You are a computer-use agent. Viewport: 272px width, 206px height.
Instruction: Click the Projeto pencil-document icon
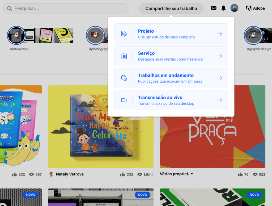(125, 33)
